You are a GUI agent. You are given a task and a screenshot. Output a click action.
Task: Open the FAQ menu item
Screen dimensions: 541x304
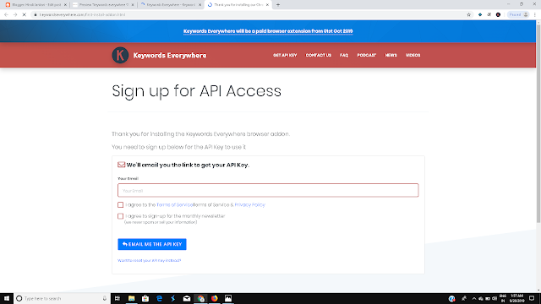pos(344,55)
